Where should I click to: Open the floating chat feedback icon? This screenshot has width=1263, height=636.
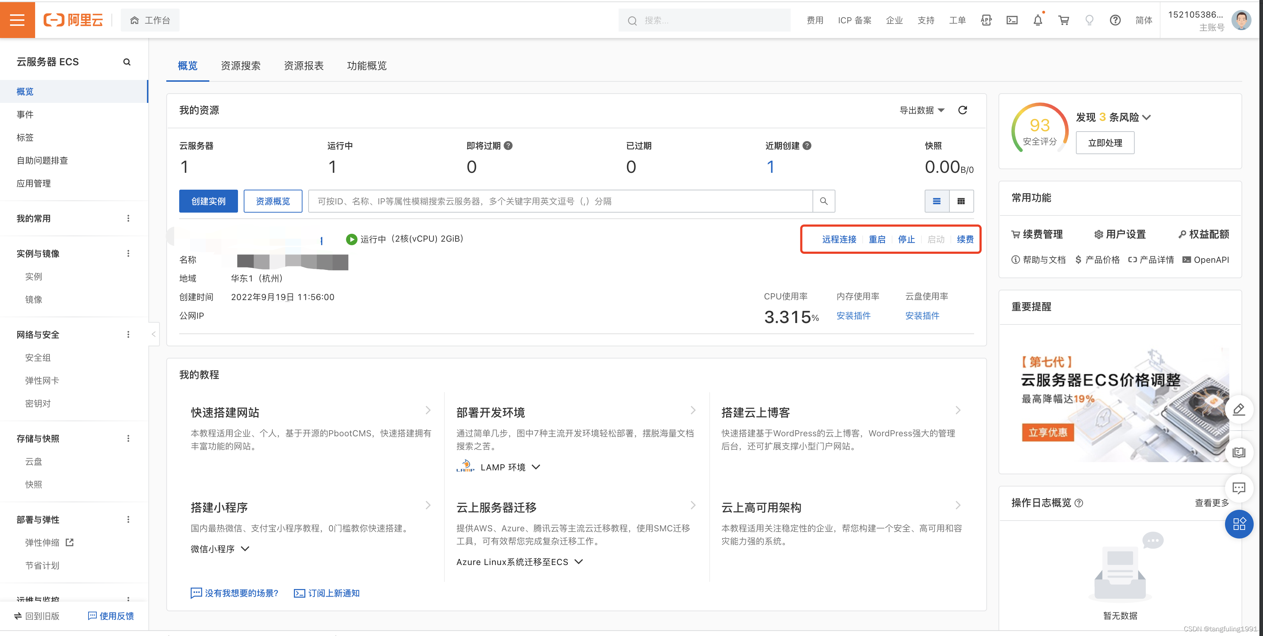[x=1239, y=488]
